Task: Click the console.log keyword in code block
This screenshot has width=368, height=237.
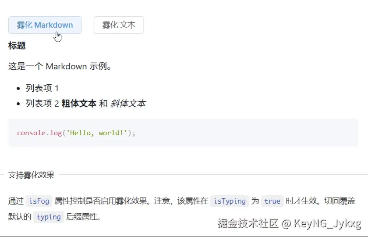Action: click(39, 133)
